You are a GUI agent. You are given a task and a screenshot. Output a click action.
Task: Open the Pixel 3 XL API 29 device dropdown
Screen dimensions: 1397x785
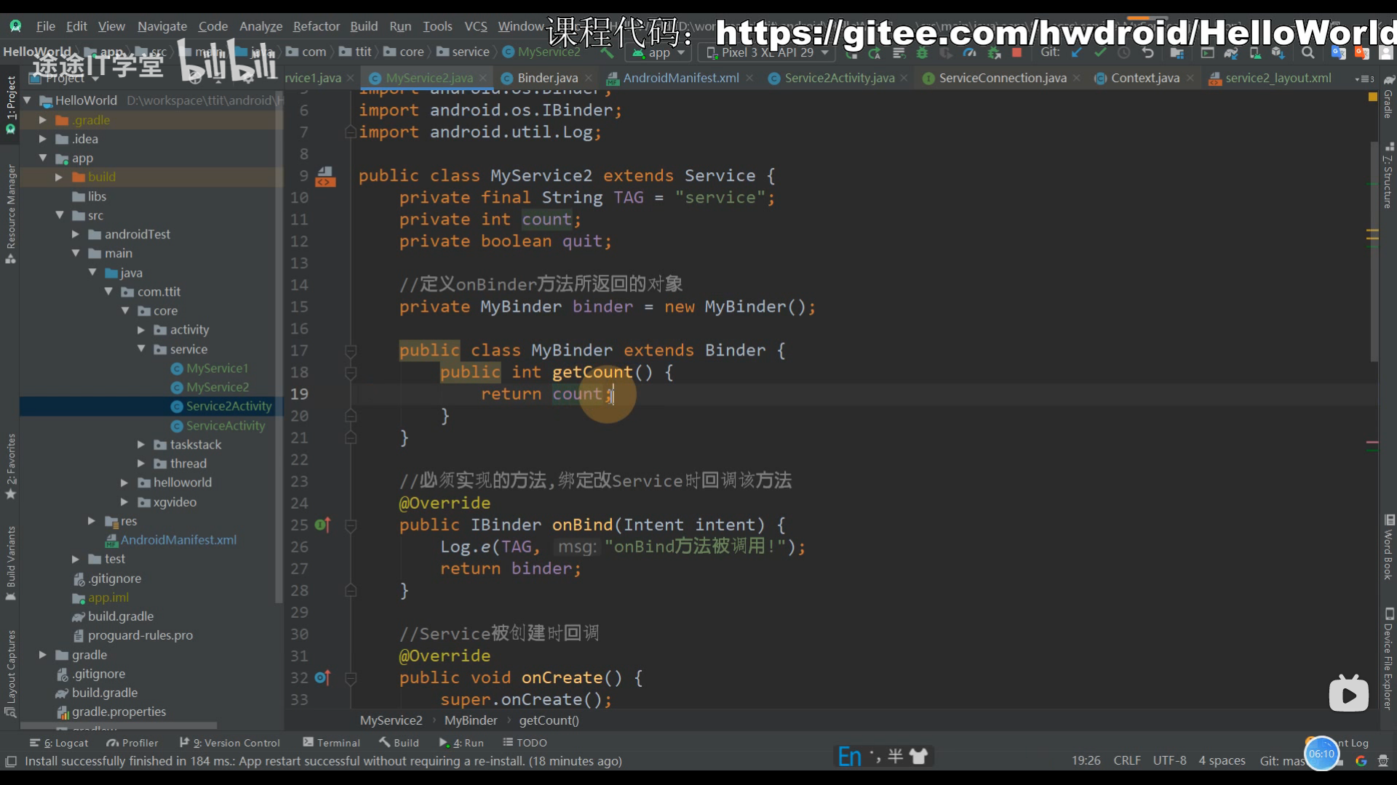[x=768, y=52]
